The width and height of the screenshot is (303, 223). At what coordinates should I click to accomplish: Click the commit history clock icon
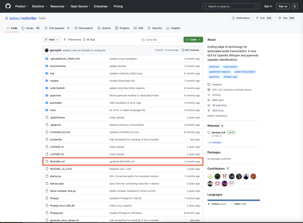click(183, 50)
